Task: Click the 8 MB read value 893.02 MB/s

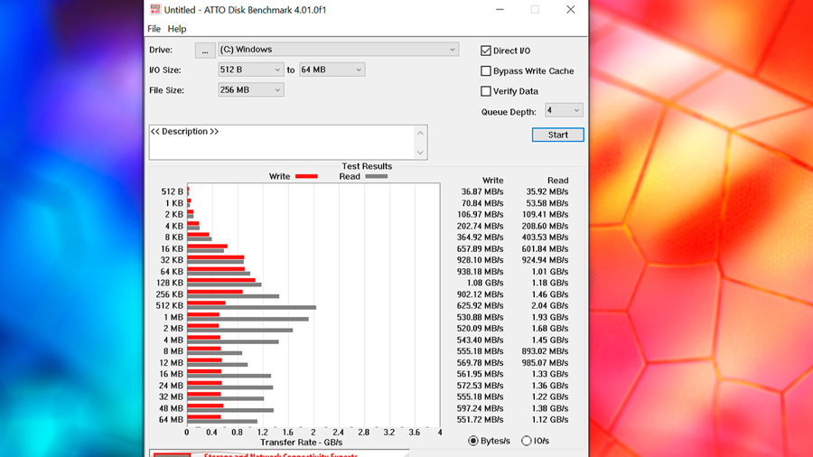Action: point(545,351)
